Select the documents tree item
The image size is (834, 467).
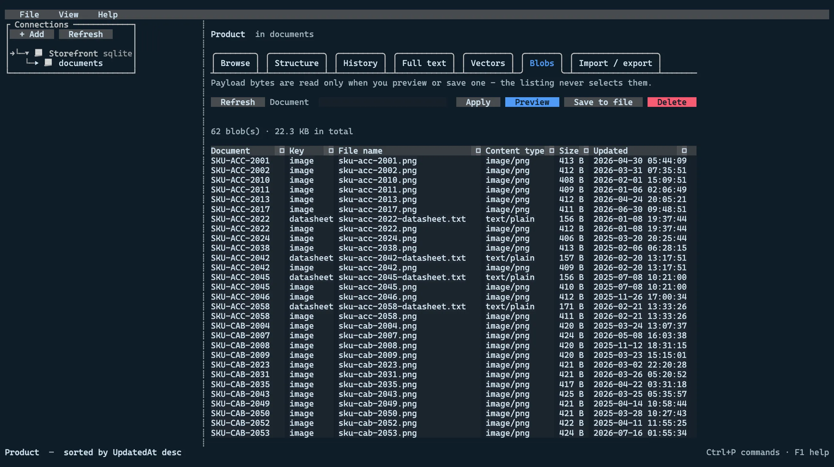coord(81,63)
